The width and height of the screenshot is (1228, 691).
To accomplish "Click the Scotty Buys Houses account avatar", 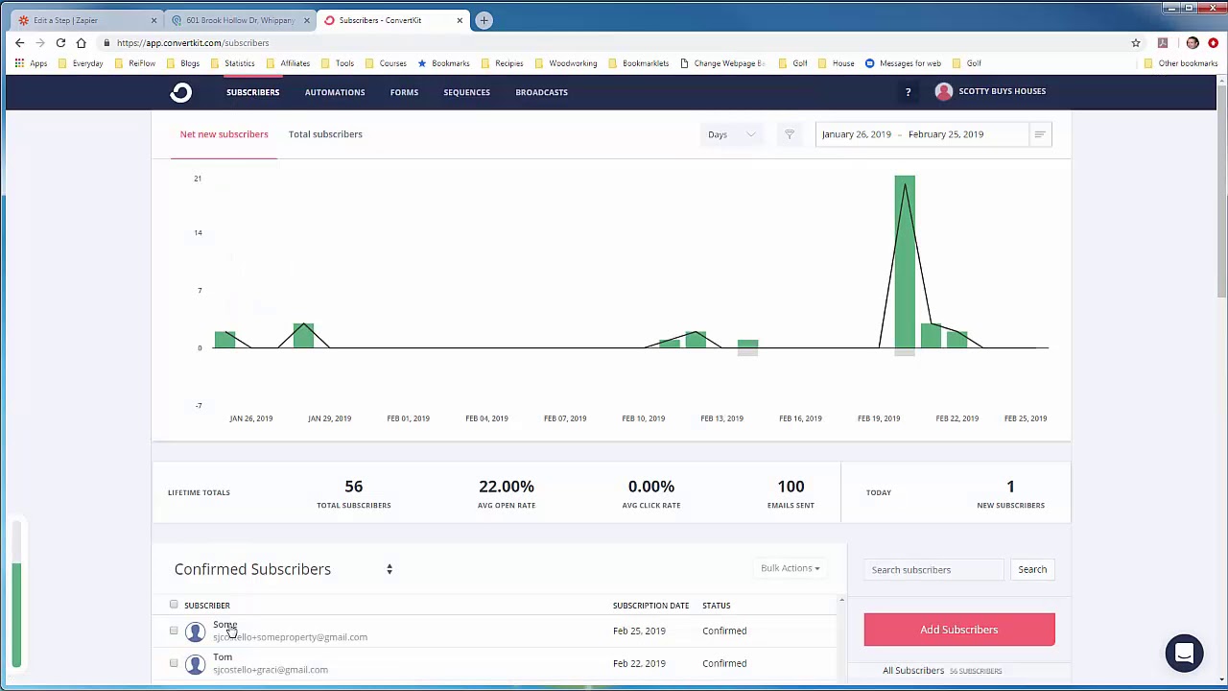I will [x=944, y=91].
